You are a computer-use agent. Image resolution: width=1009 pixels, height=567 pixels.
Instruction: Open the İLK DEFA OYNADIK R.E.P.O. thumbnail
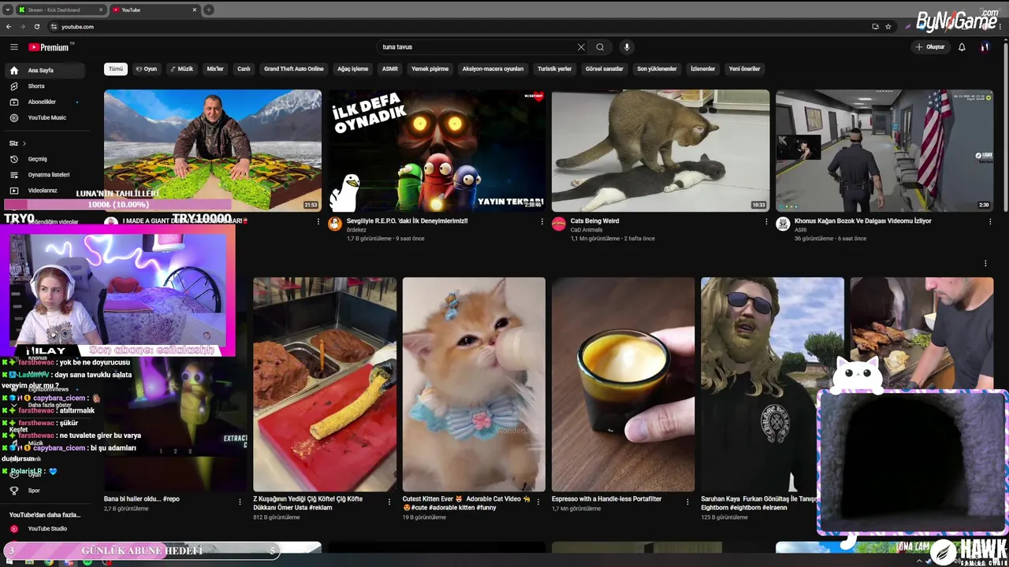[437, 150]
